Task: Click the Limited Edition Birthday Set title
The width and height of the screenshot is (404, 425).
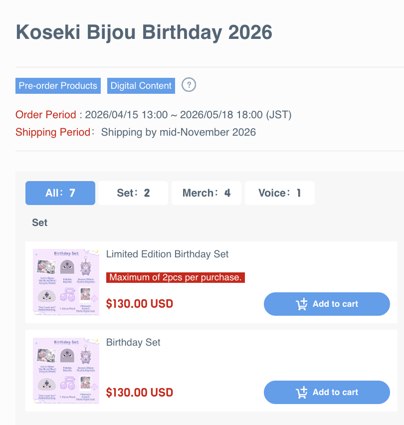Action: (x=167, y=254)
